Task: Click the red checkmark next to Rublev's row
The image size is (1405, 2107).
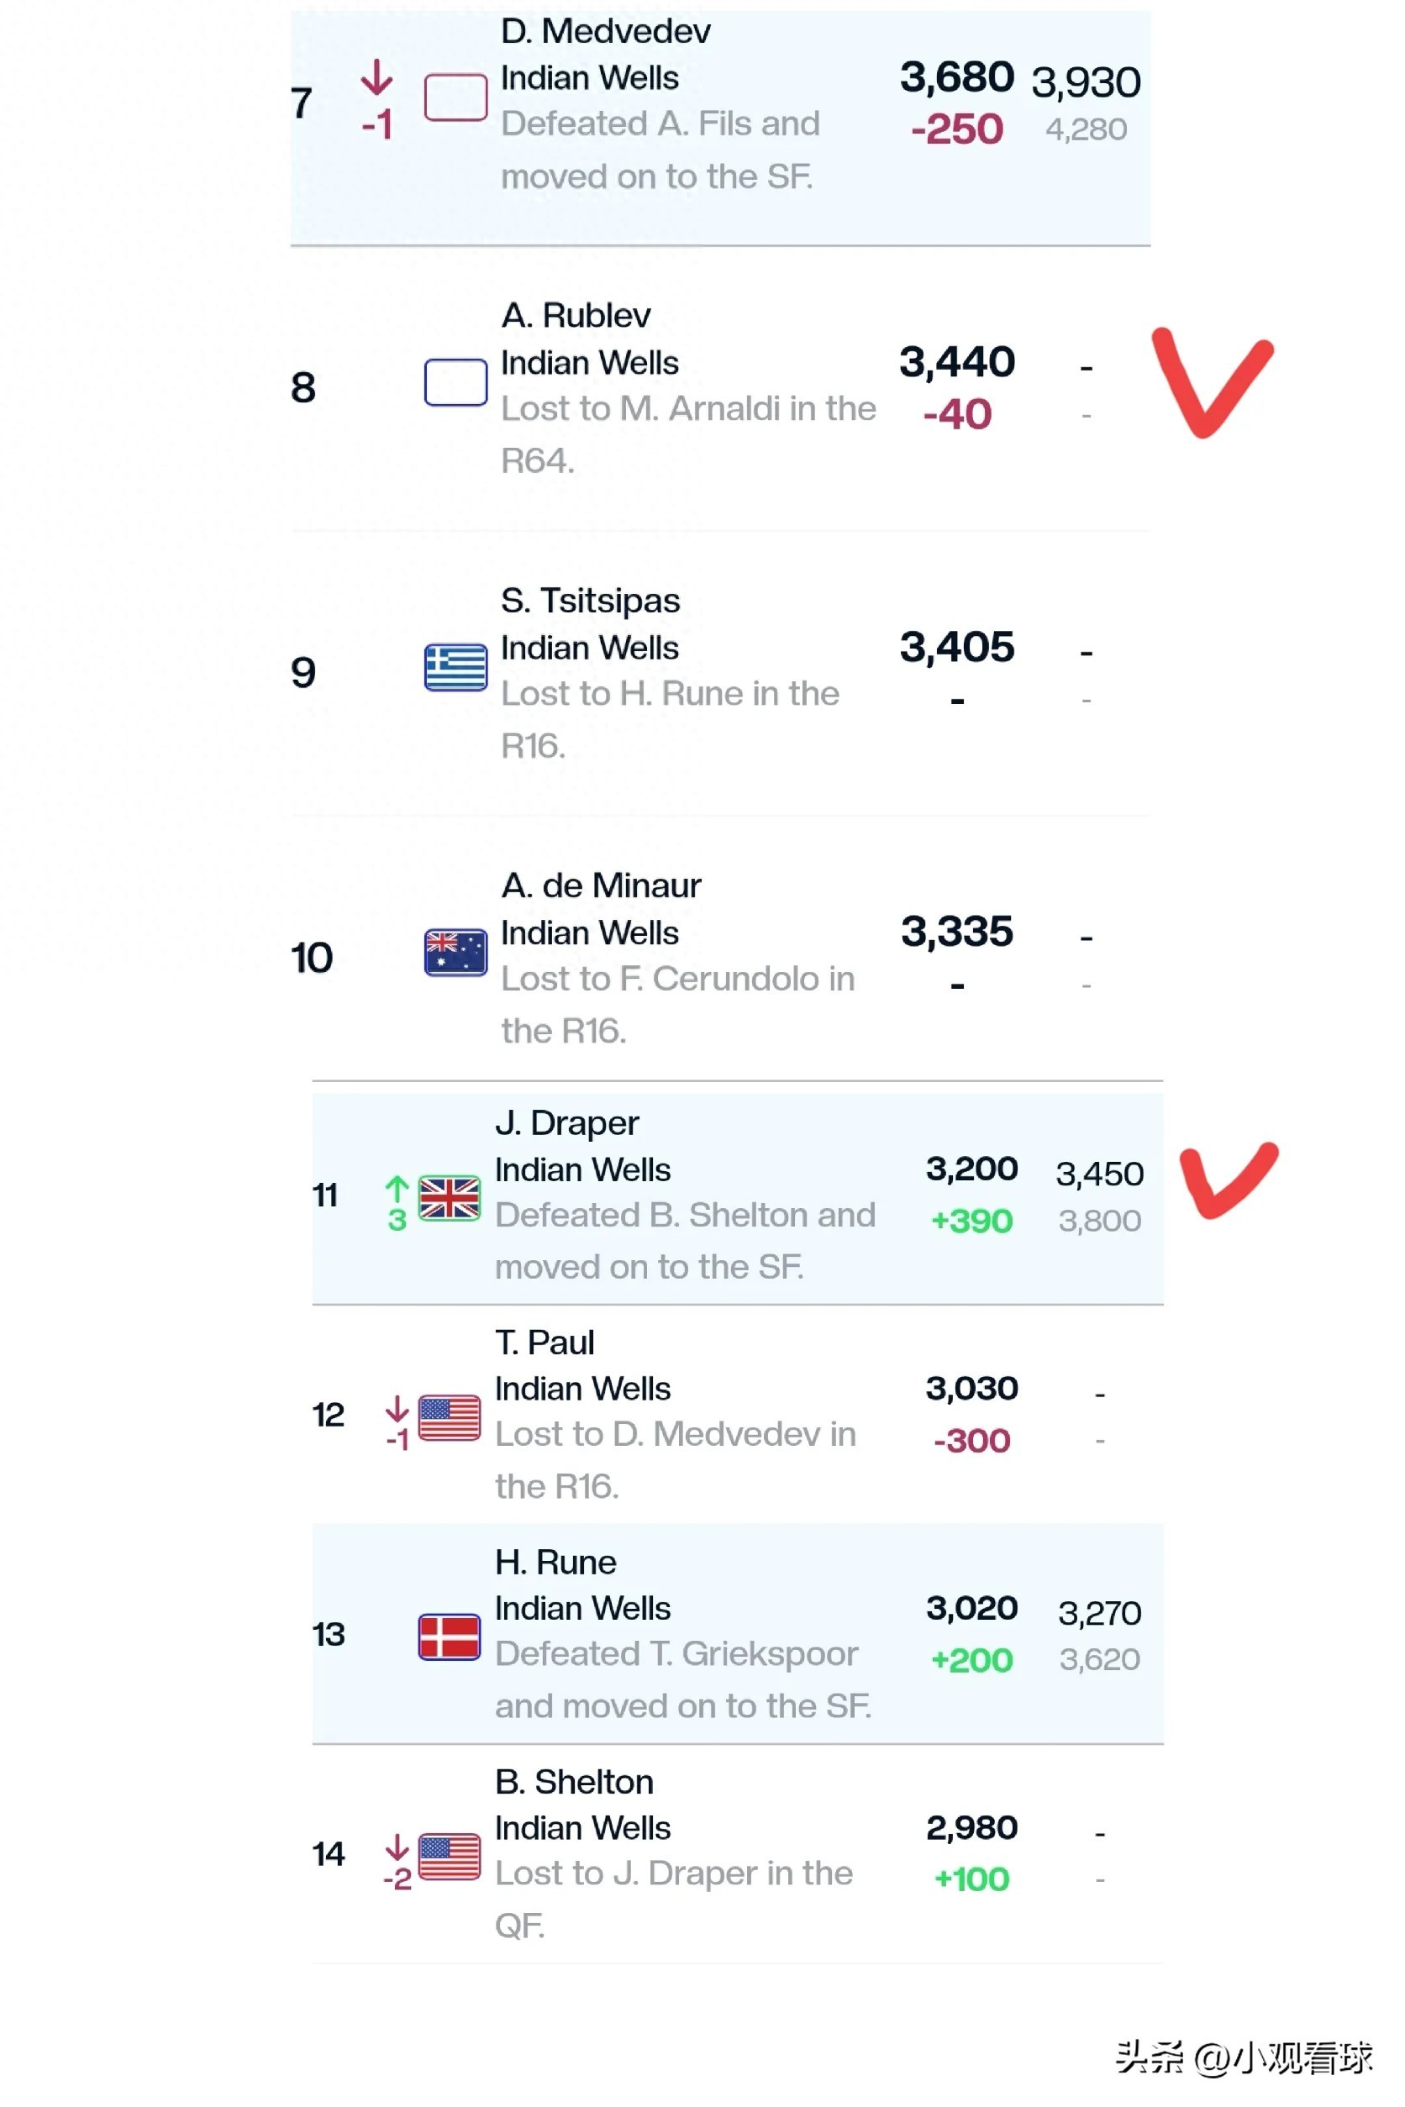Action: pyautogui.click(x=1213, y=382)
